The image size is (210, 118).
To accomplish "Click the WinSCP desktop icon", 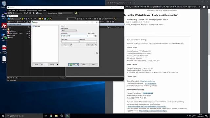I will click(4, 37).
